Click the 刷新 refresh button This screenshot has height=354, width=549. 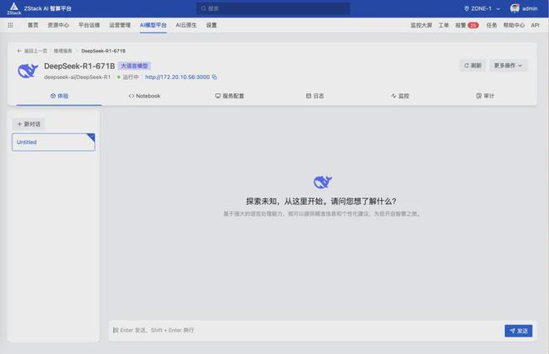pyautogui.click(x=472, y=65)
